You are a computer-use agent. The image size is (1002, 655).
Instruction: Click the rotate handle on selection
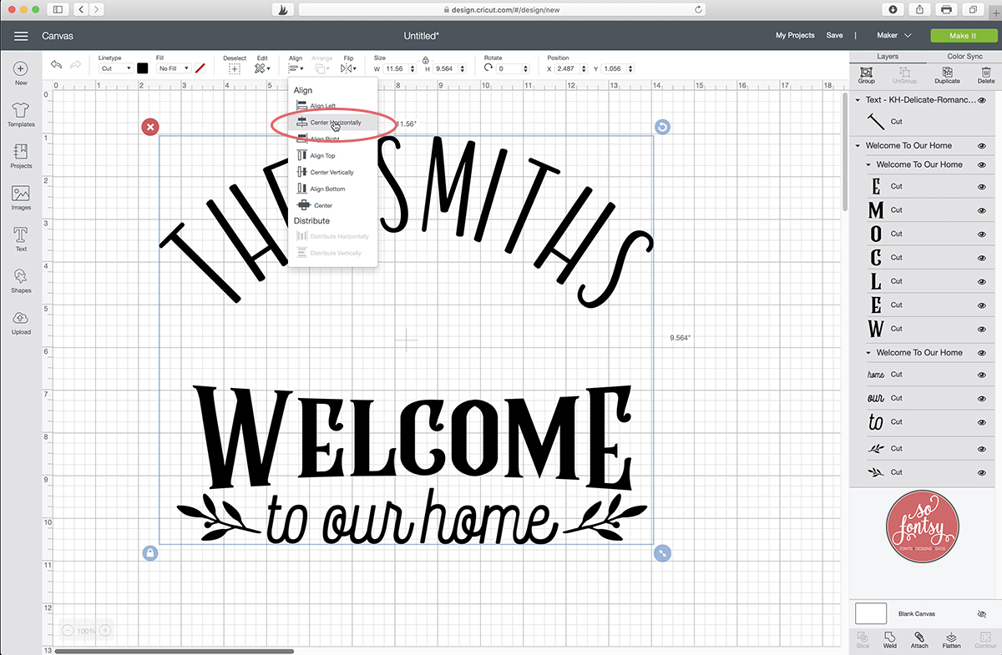click(662, 127)
